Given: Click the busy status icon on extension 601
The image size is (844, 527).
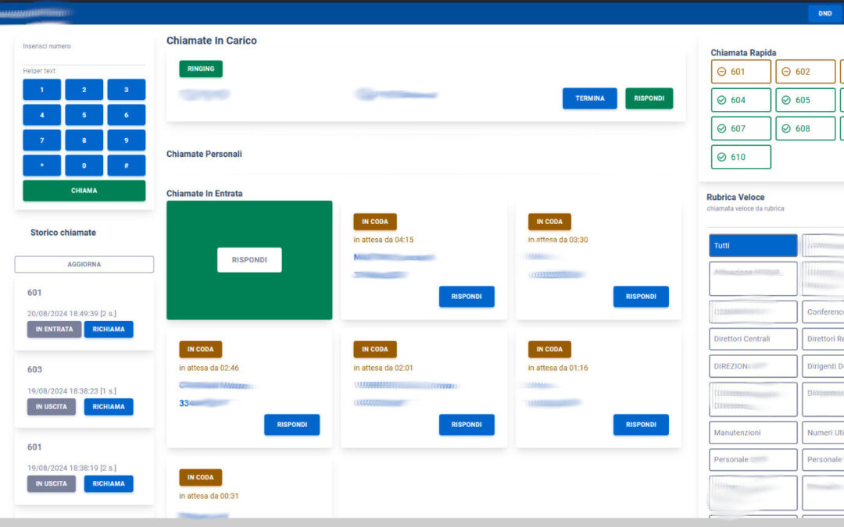Looking at the screenshot, I should [724, 71].
